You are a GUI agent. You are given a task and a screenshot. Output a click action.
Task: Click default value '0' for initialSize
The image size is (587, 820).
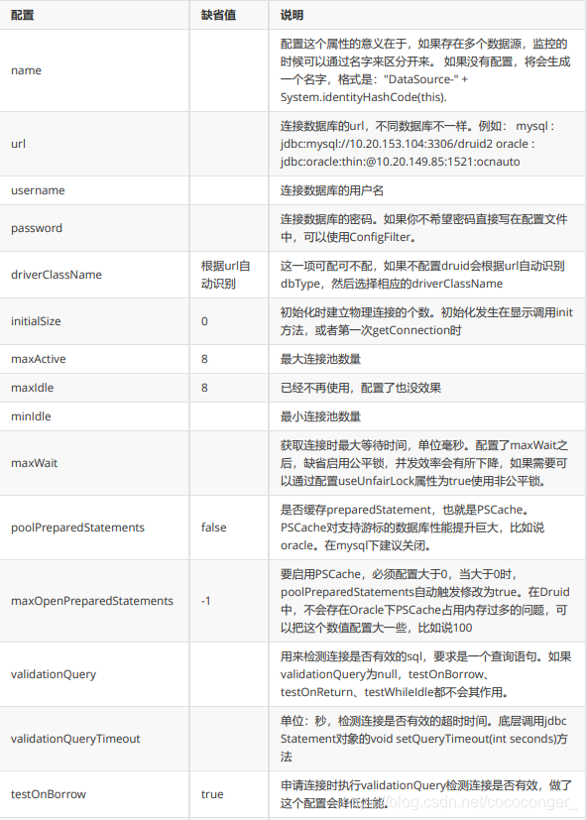(204, 321)
